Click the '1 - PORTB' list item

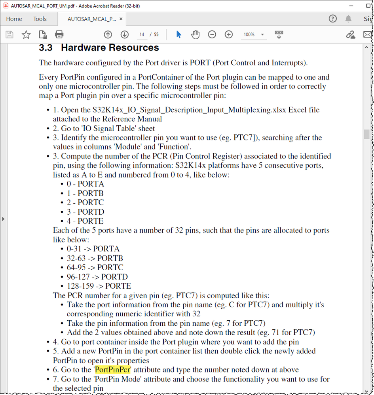[x=85, y=193]
